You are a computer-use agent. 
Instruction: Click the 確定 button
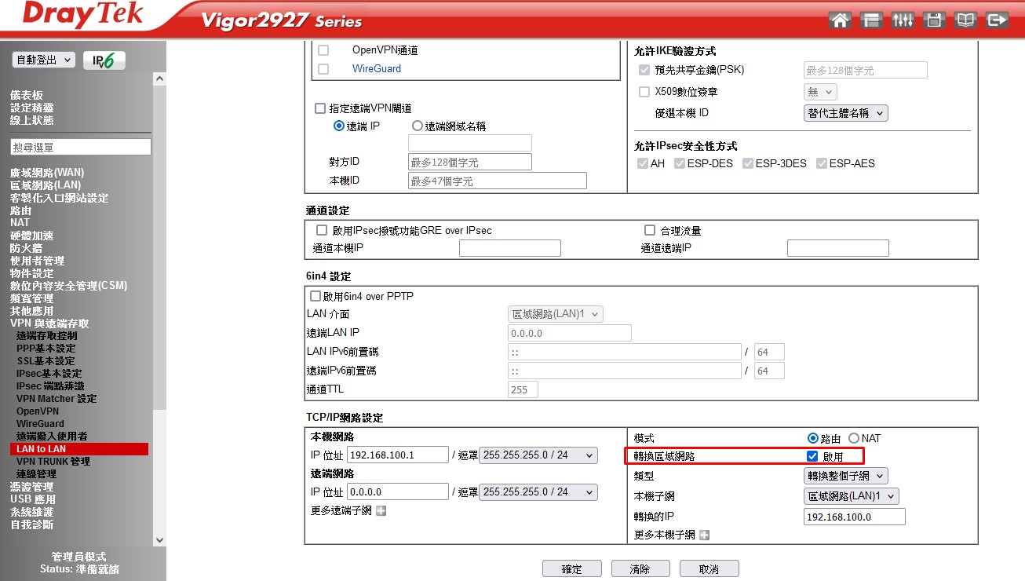tap(571, 569)
